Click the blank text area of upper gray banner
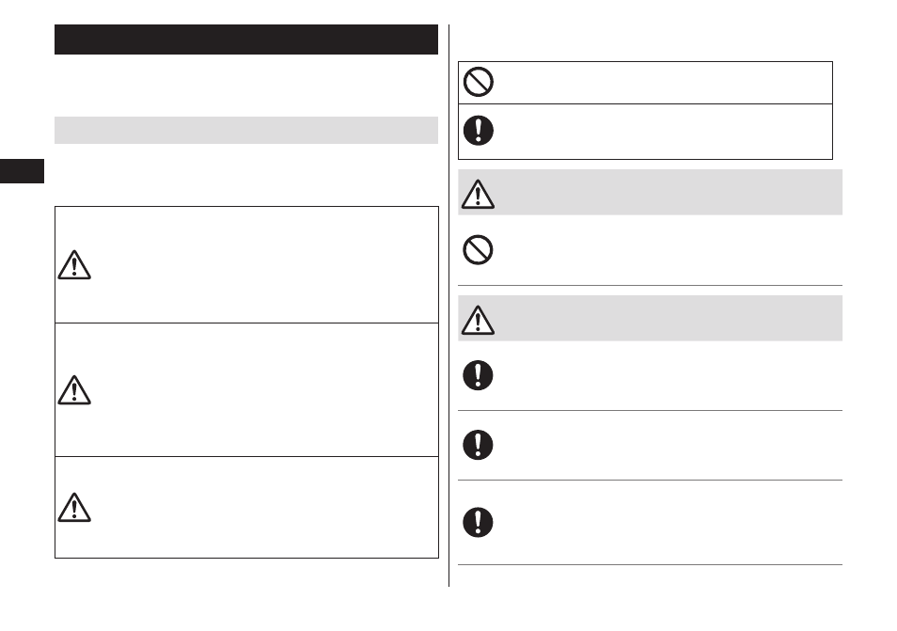 pyautogui.click(x=669, y=192)
